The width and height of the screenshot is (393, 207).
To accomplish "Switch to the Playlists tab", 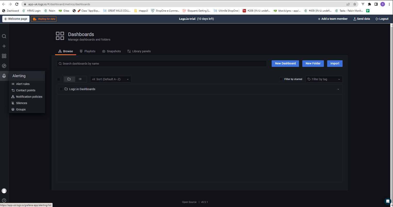I will click(x=87, y=51).
